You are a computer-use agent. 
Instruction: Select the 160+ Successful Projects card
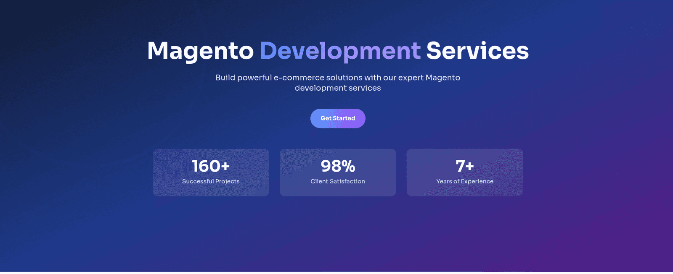[211, 172]
